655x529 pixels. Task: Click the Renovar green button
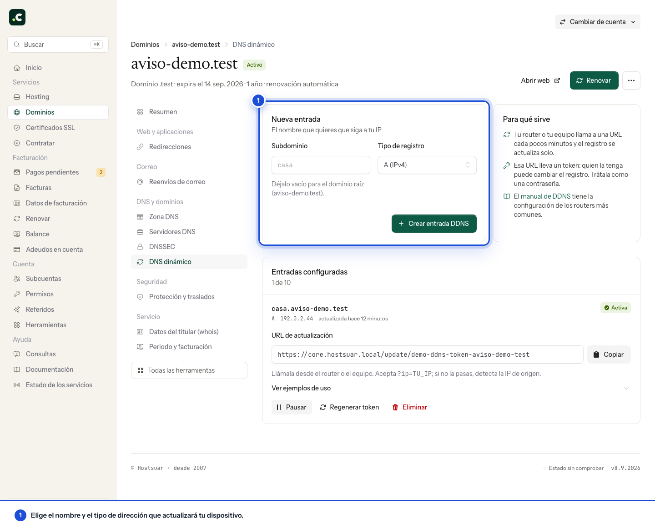pos(594,80)
